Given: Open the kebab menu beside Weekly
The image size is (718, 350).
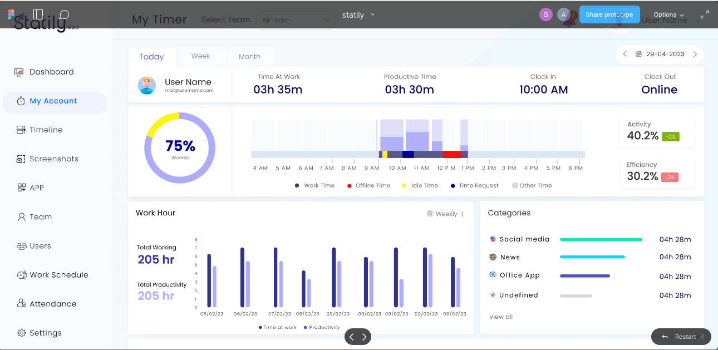Looking at the screenshot, I should tap(463, 214).
